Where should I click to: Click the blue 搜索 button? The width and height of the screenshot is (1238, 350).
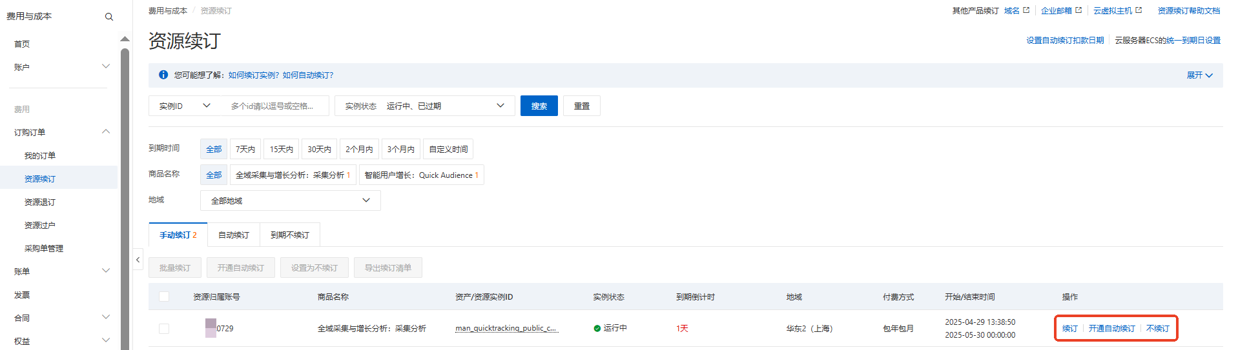(x=539, y=106)
